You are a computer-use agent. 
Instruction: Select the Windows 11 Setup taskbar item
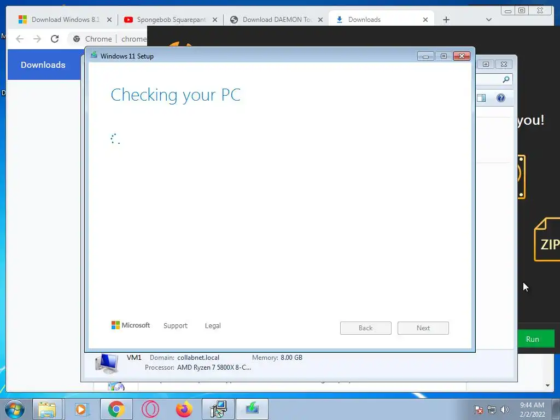[252, 409]
